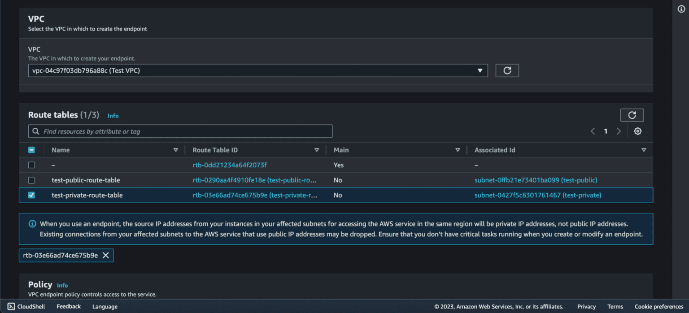Click the previous page arrow
The image size is (689, 313).
pyautogui.click(x=593, y=131)
